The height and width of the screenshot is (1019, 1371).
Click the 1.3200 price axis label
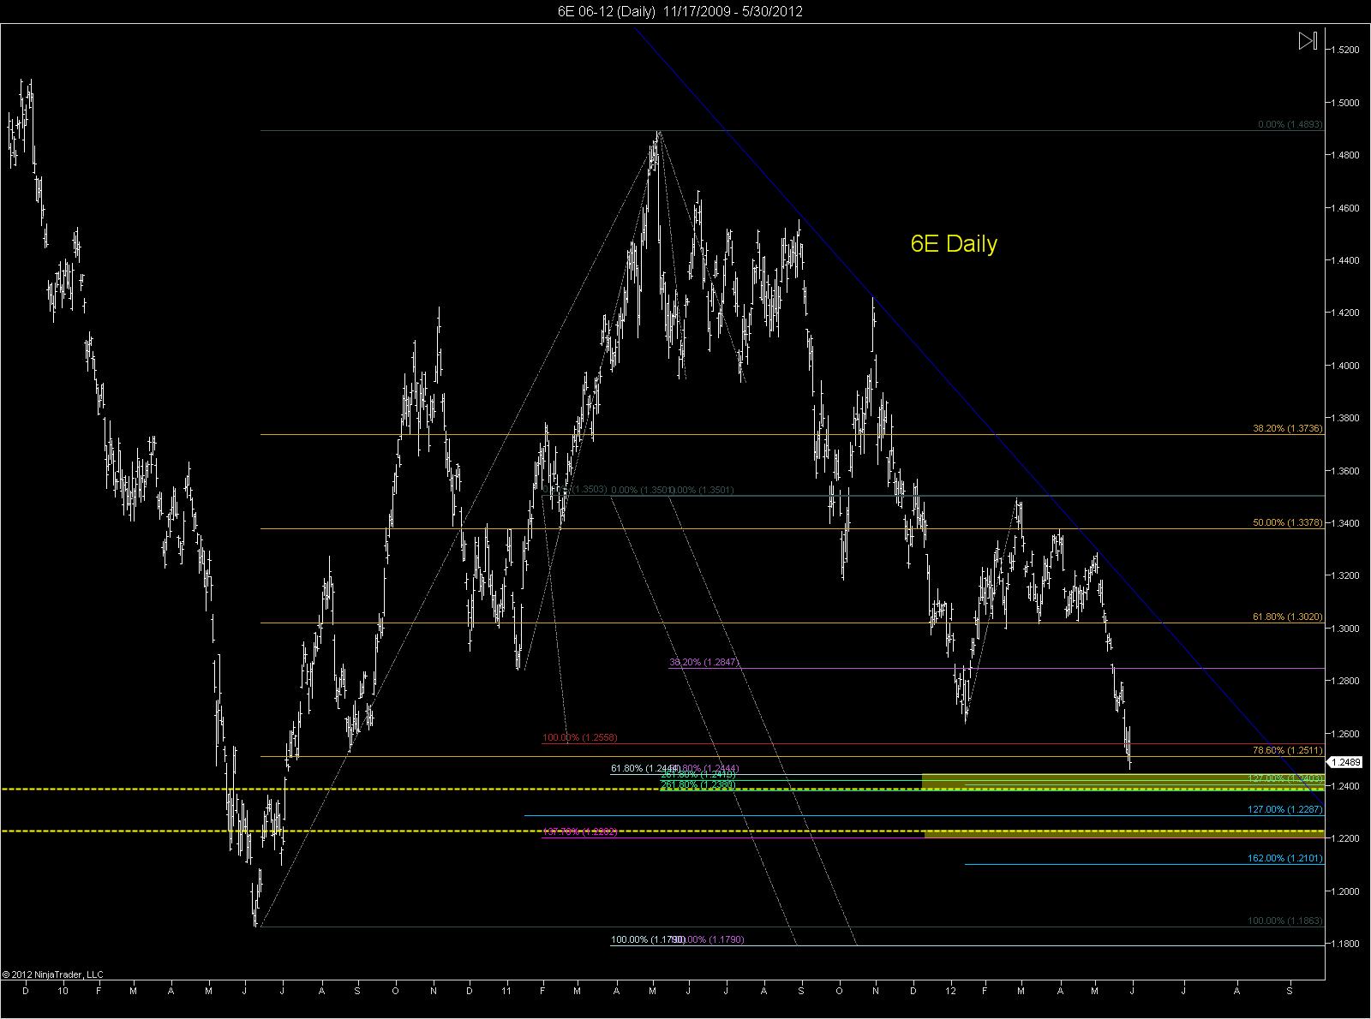(x=1344, y=575)
